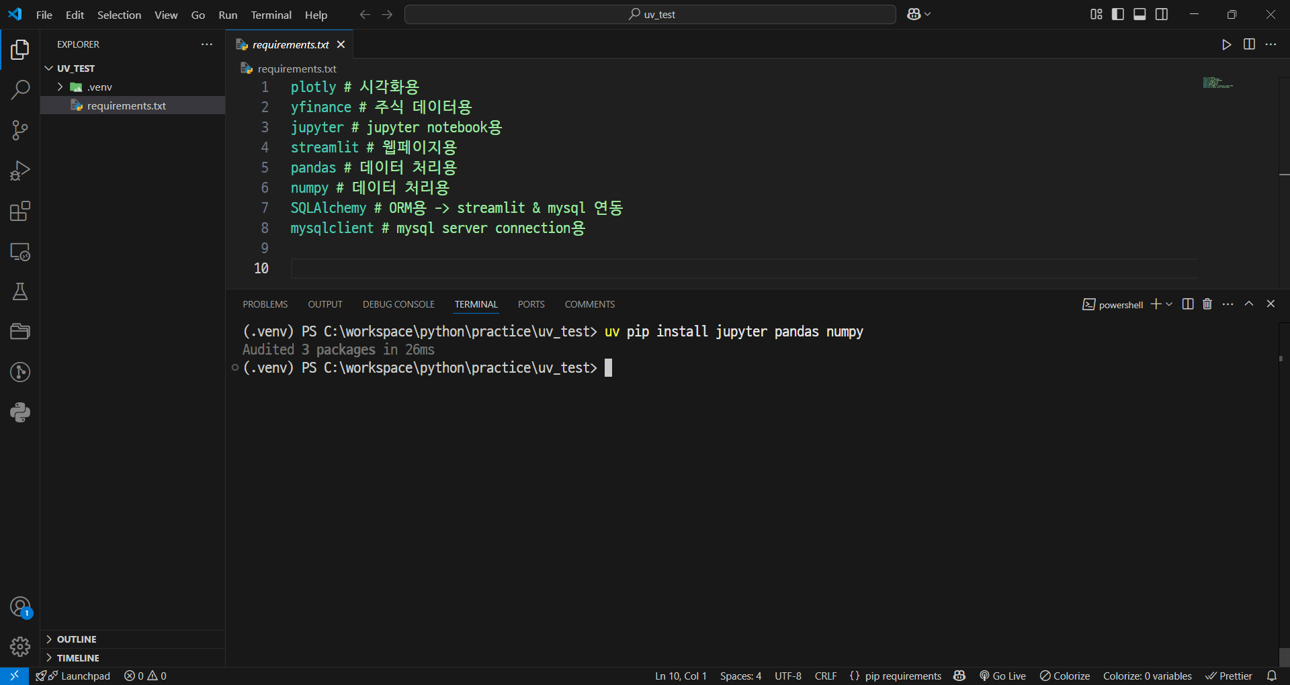Screen dimensions: 1290x685
Task: Open Explorer Views and More Actions ellipsis
Action: click(x=207, y=44)
